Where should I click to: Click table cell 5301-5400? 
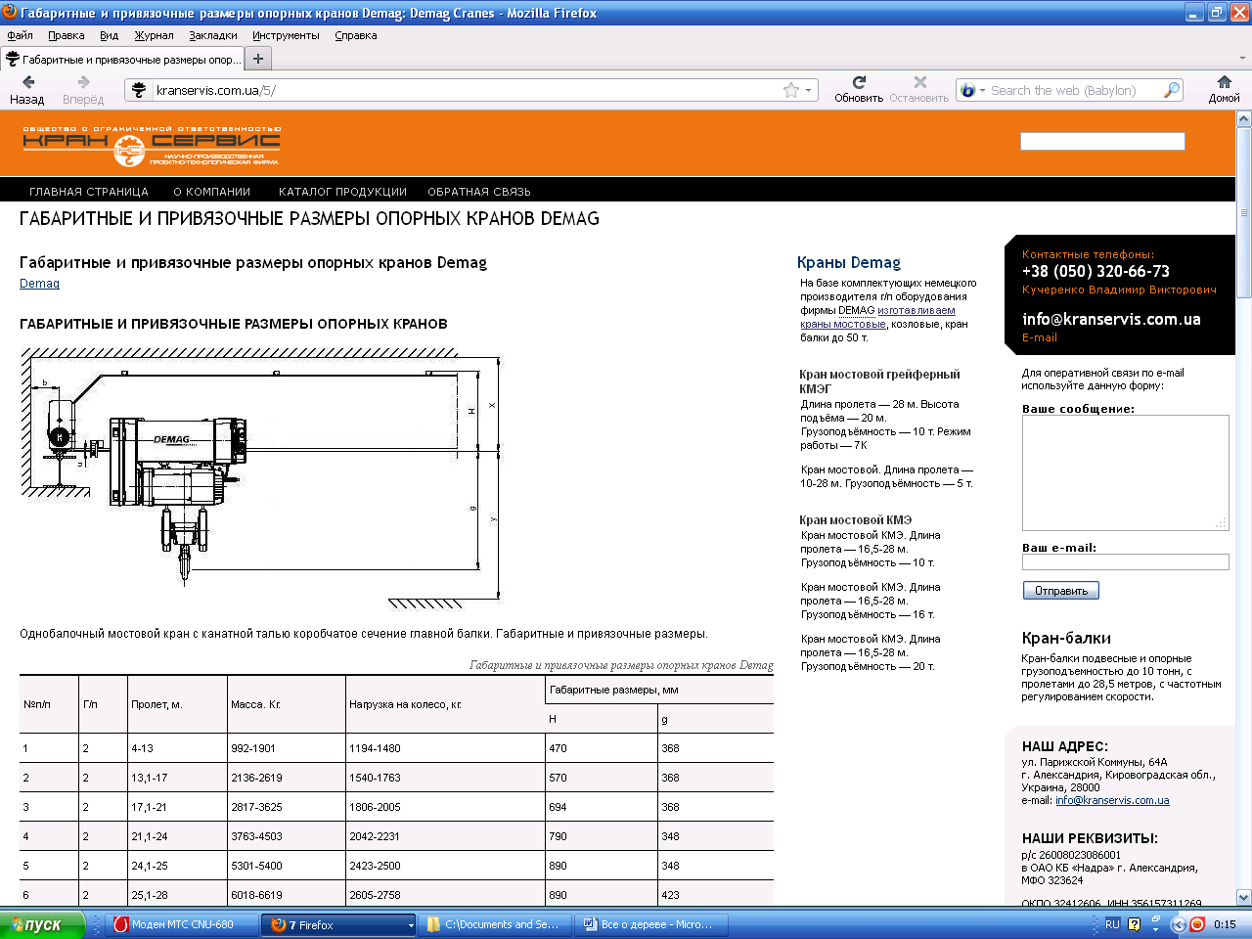(256, 866)
